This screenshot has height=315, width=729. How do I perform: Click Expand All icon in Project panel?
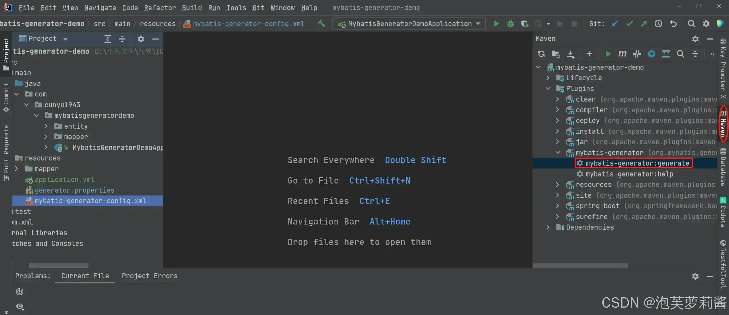coord(107,39)
